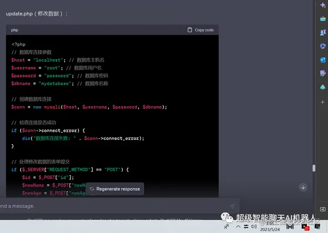Click the 'update.php' heading text
Screen dimensions: 328x233
tap(19, 14)
